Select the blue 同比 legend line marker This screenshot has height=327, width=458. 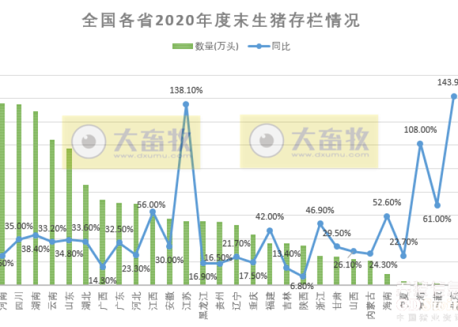[259, 46]
